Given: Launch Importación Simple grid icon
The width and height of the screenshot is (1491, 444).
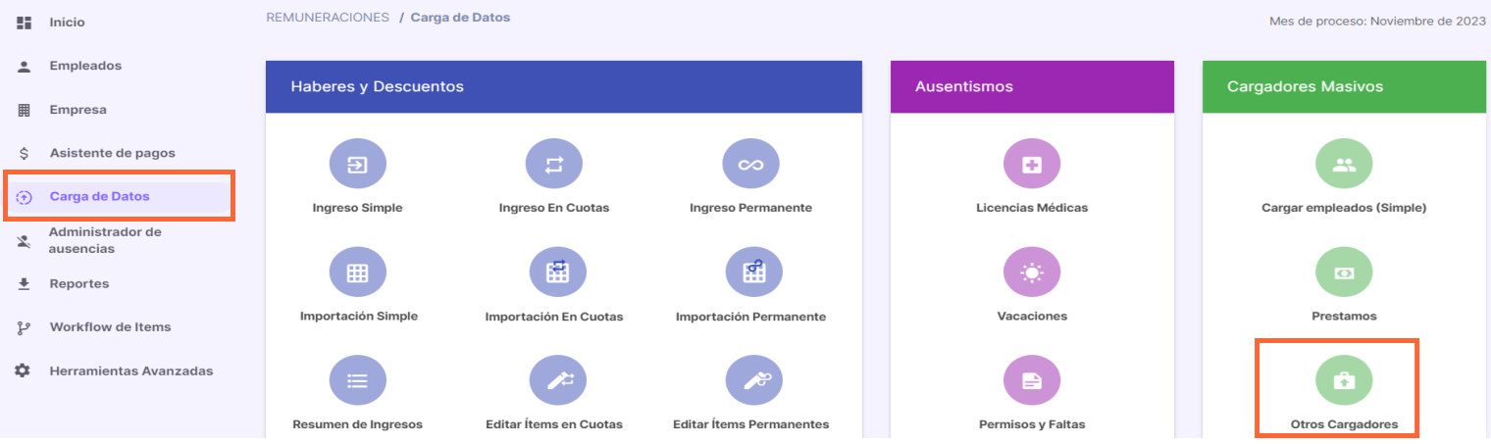Looking at the screenshot, I should click(358, 273).
